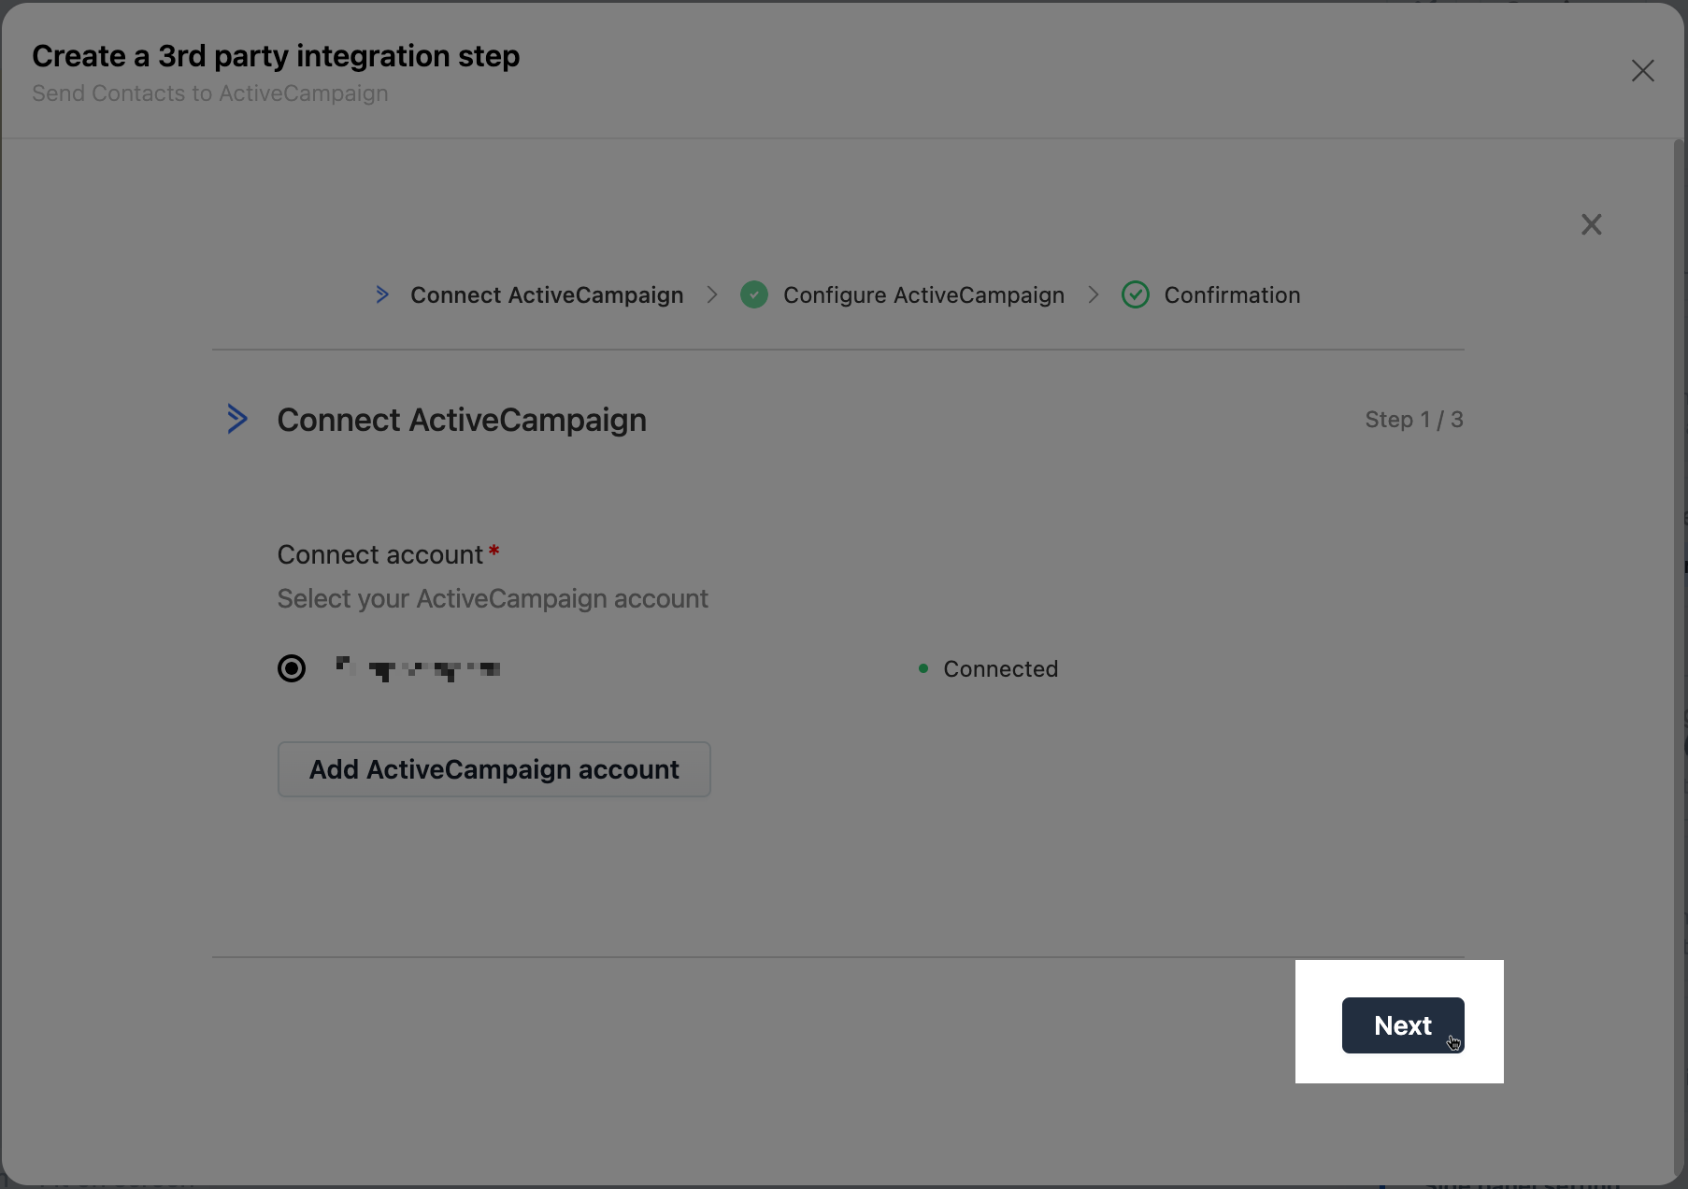The height and width of the screenshot is (1189, 1688).
Task: Click the Connect account field label
Action: coord(380,555)
